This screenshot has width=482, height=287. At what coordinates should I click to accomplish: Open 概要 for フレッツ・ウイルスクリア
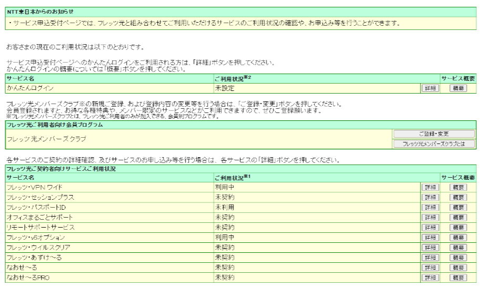click(458, 248)
